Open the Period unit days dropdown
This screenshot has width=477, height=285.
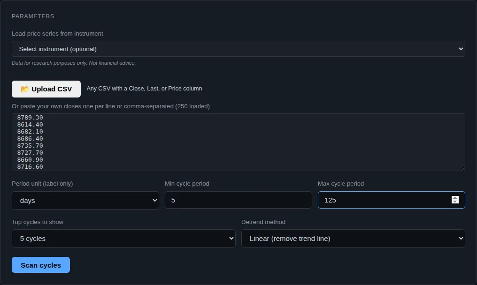[x=85, y=200]
